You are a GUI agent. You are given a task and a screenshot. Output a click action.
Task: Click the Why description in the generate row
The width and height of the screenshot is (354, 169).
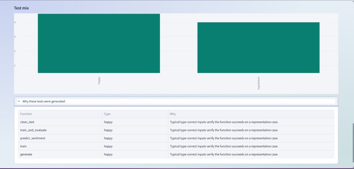point(251,155)
